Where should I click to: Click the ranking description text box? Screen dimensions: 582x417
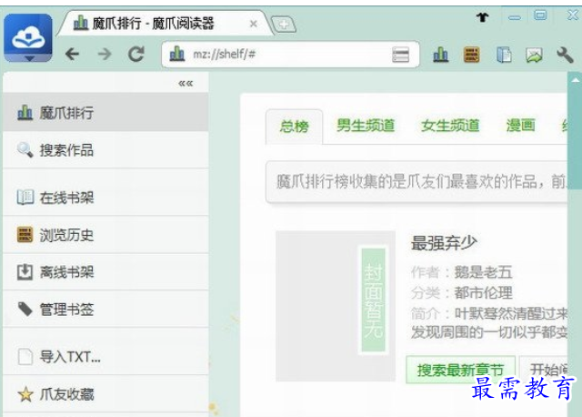coord(416,182)
